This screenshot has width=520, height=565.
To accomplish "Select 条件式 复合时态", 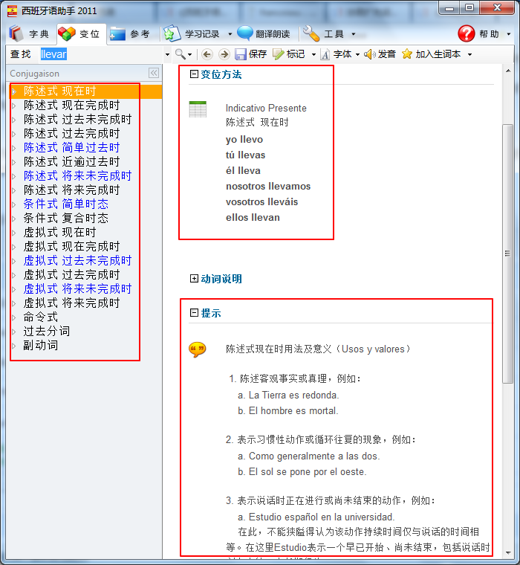I will tap(66, 218).
